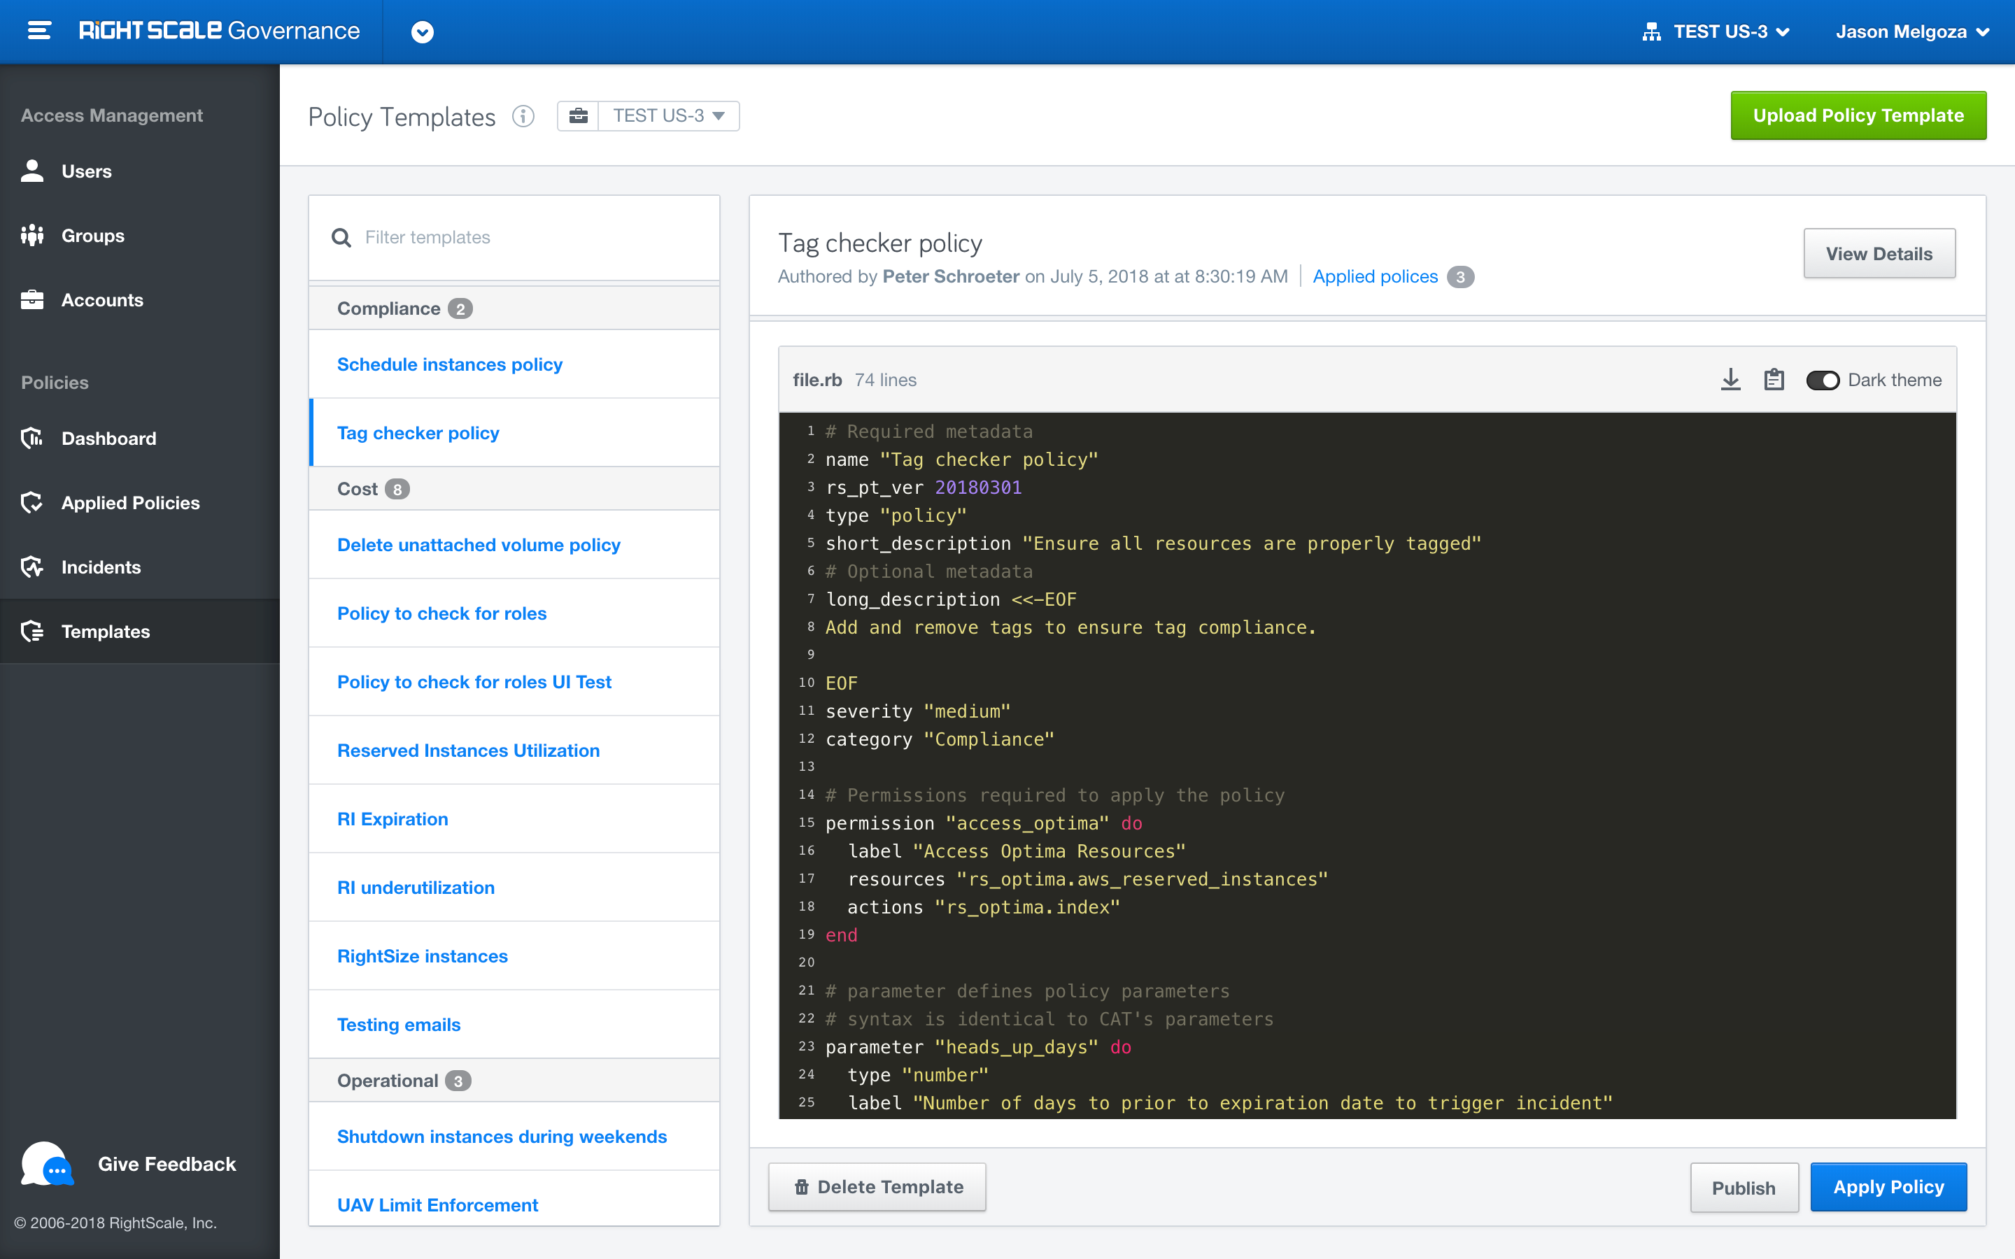Click the file.rb filename label
Viewport: 2015px width, 1259px height.
click(x=816, y=380)
